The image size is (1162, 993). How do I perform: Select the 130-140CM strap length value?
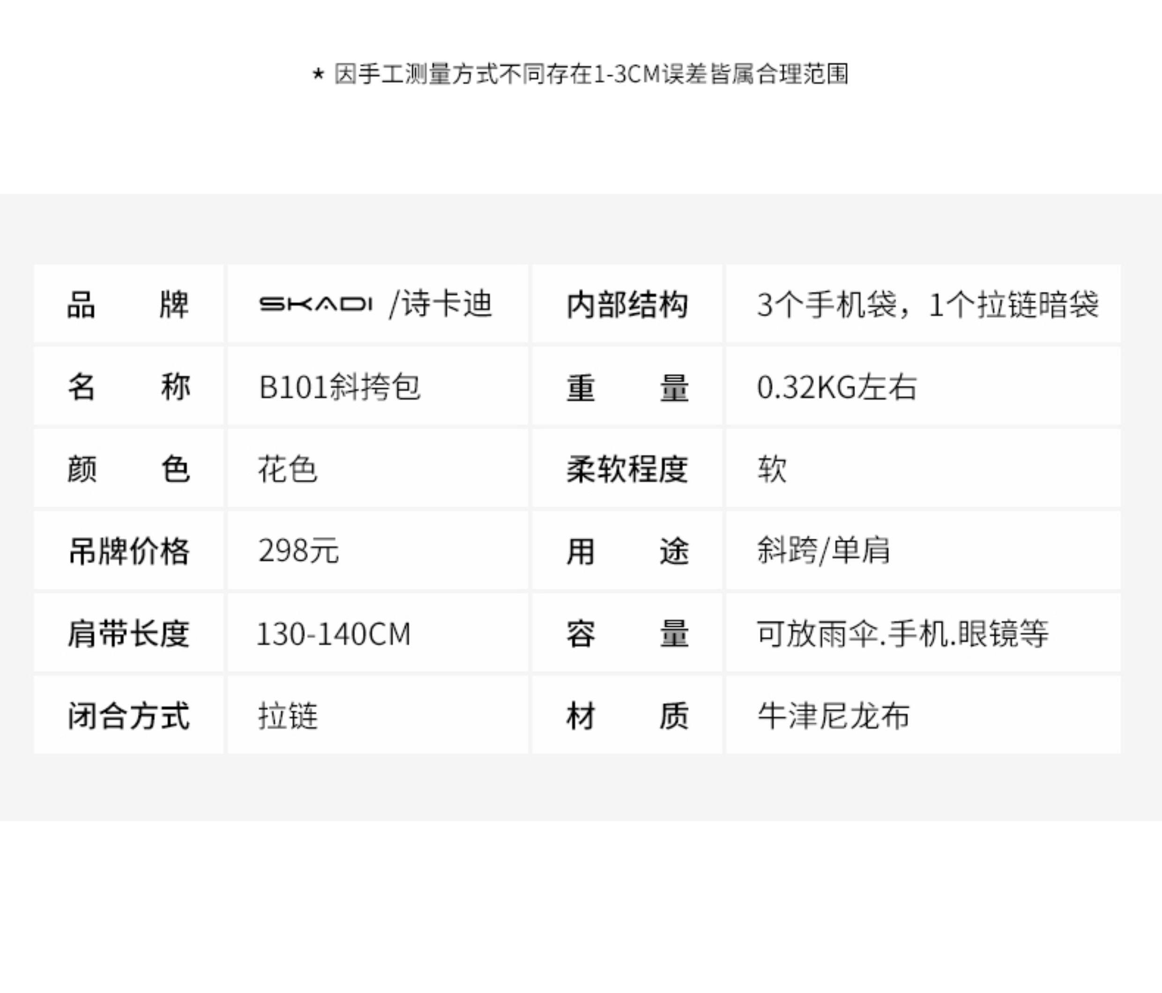pos(333,634)
